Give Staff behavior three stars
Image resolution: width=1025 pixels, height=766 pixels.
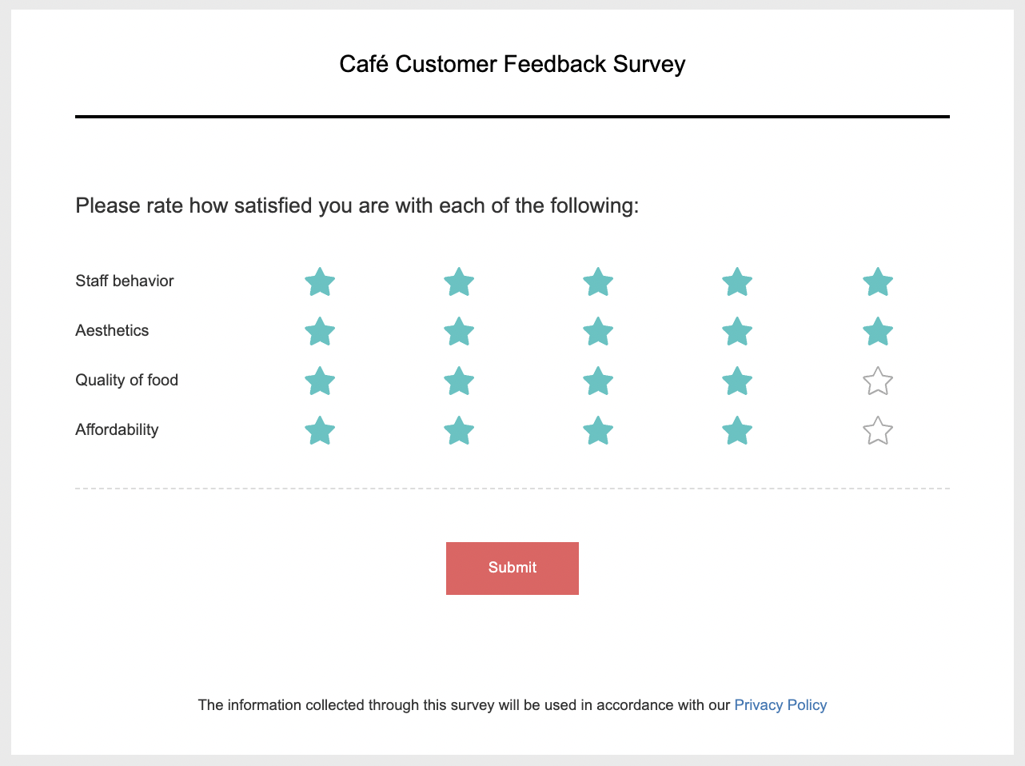pyautogui.click(x=598, y=282)
